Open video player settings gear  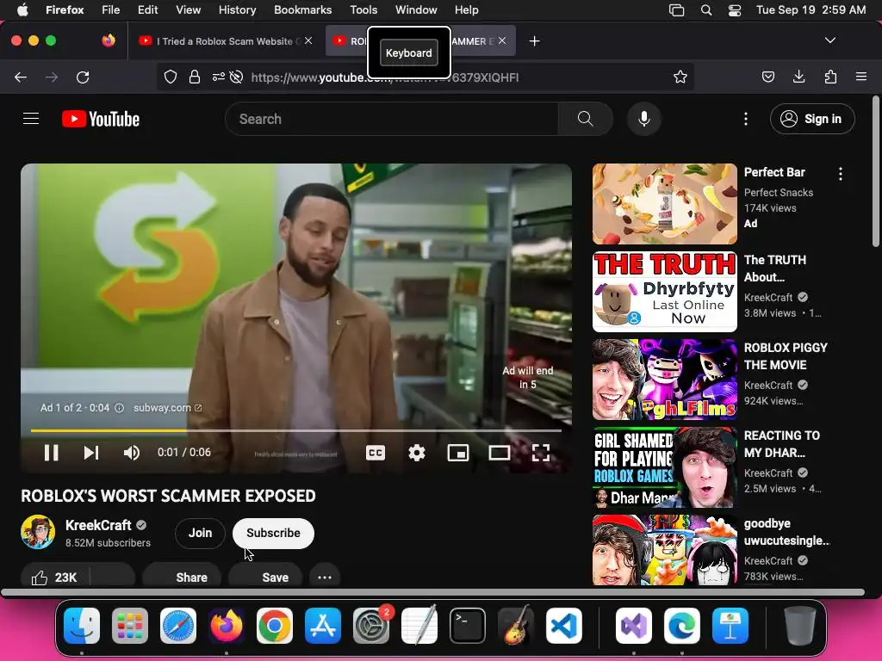417,453
